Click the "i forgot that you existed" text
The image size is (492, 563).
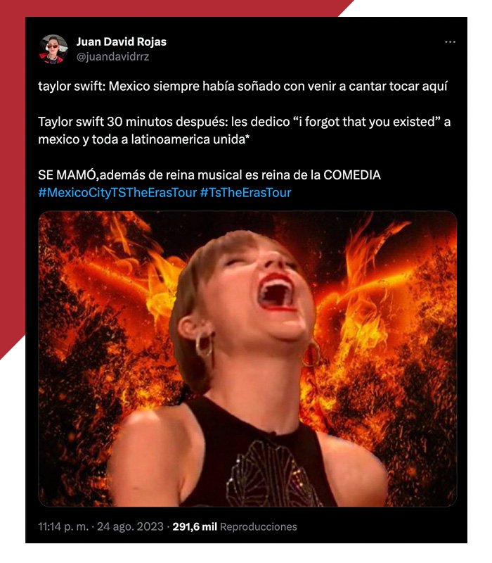click(367, 122)
